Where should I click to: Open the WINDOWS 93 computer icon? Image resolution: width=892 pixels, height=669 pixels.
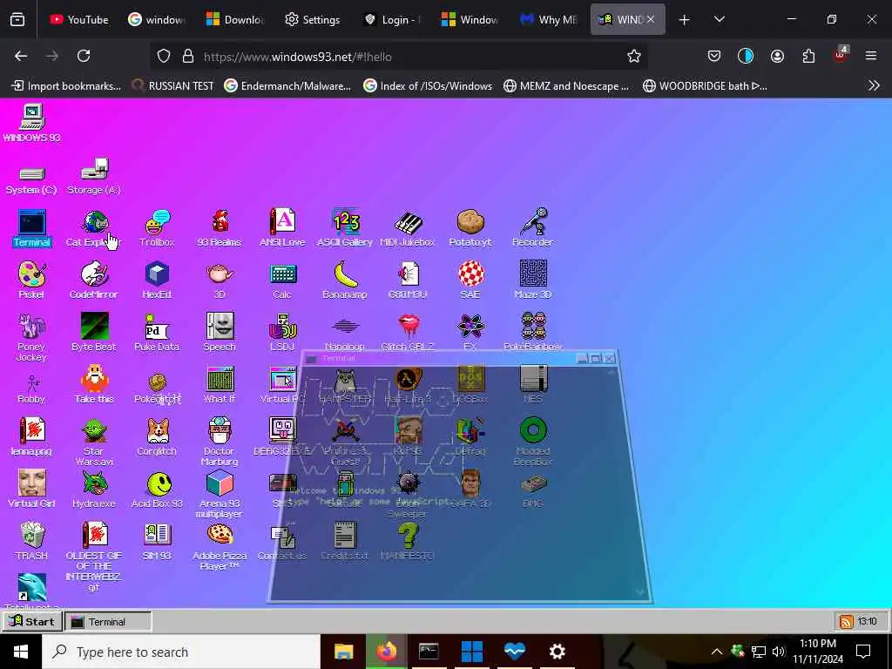click(x=32, y=123)
